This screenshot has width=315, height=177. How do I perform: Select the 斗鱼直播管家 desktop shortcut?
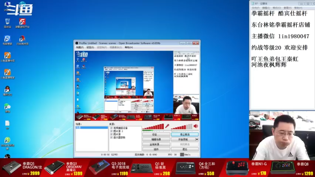click(7, 74)
